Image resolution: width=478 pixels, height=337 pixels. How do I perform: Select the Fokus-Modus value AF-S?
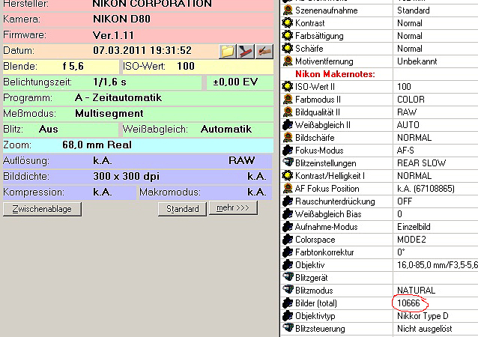405,151
